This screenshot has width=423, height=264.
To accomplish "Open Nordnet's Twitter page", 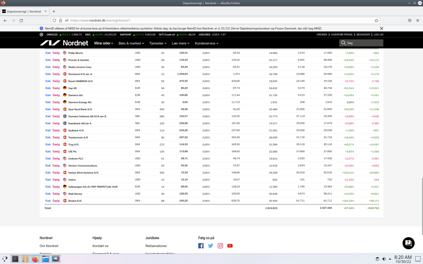I will [x=211, y=246].
